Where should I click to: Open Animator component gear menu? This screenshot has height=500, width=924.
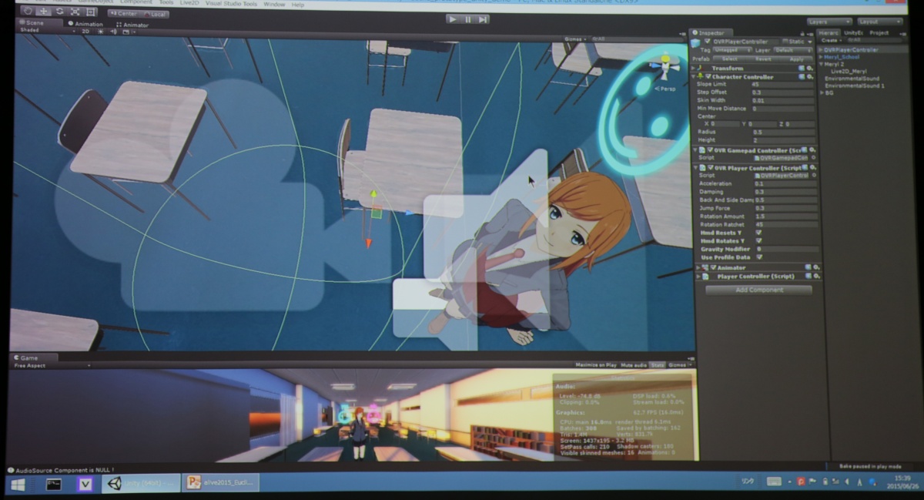coord(816,267)
